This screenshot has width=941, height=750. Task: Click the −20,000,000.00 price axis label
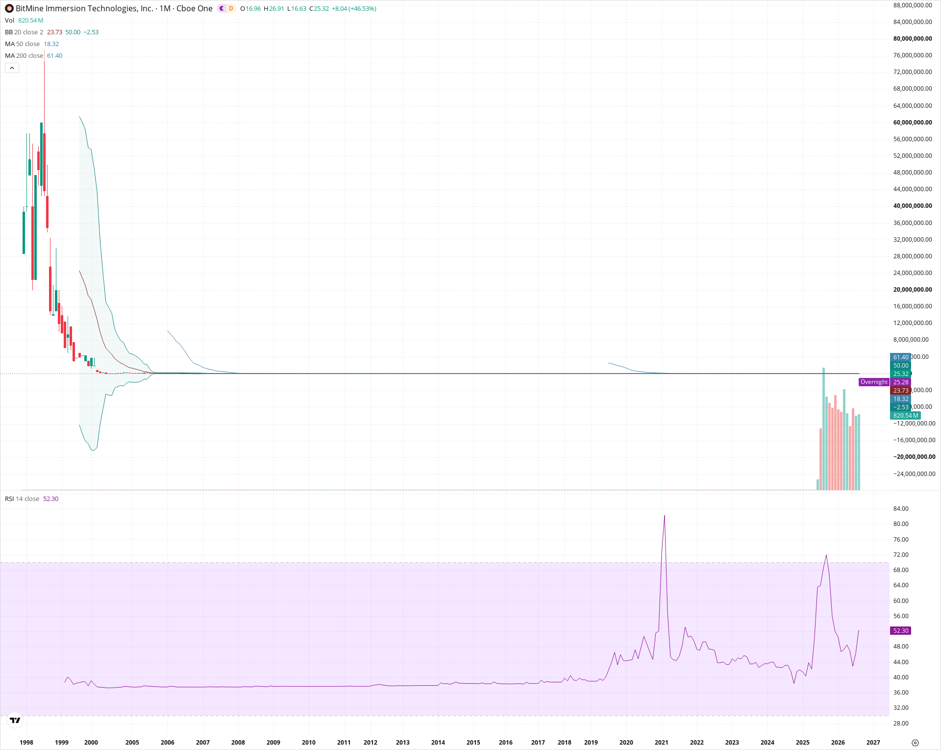pyautogui.click(x=914, y=456)
